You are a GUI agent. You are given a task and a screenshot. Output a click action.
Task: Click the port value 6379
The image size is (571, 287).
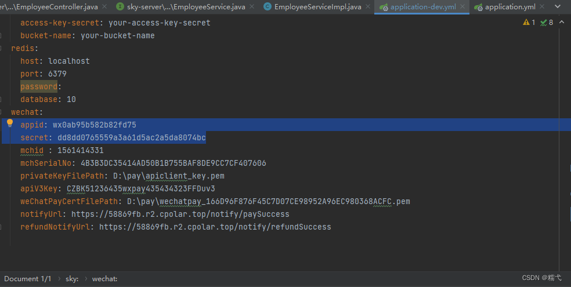(x=57, y=74)
